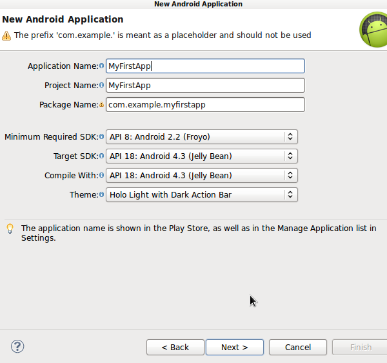The height and width of the screenshot is (363, 387).
Task: Click info icon beside Target SDK label
Action: coord(101,156)
